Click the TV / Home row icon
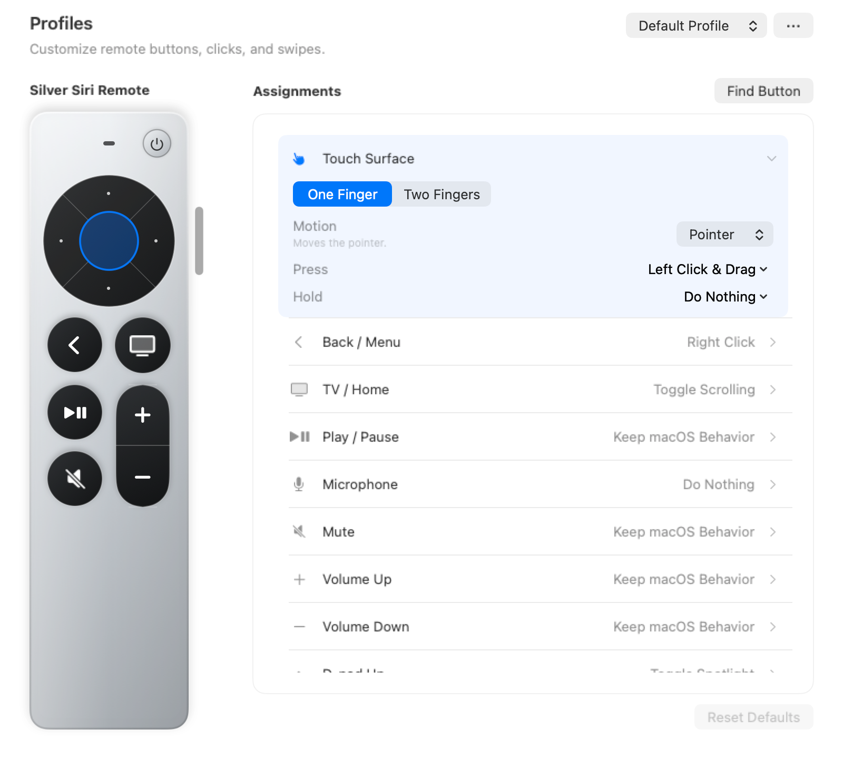843x759 pixels. (299, 390)
